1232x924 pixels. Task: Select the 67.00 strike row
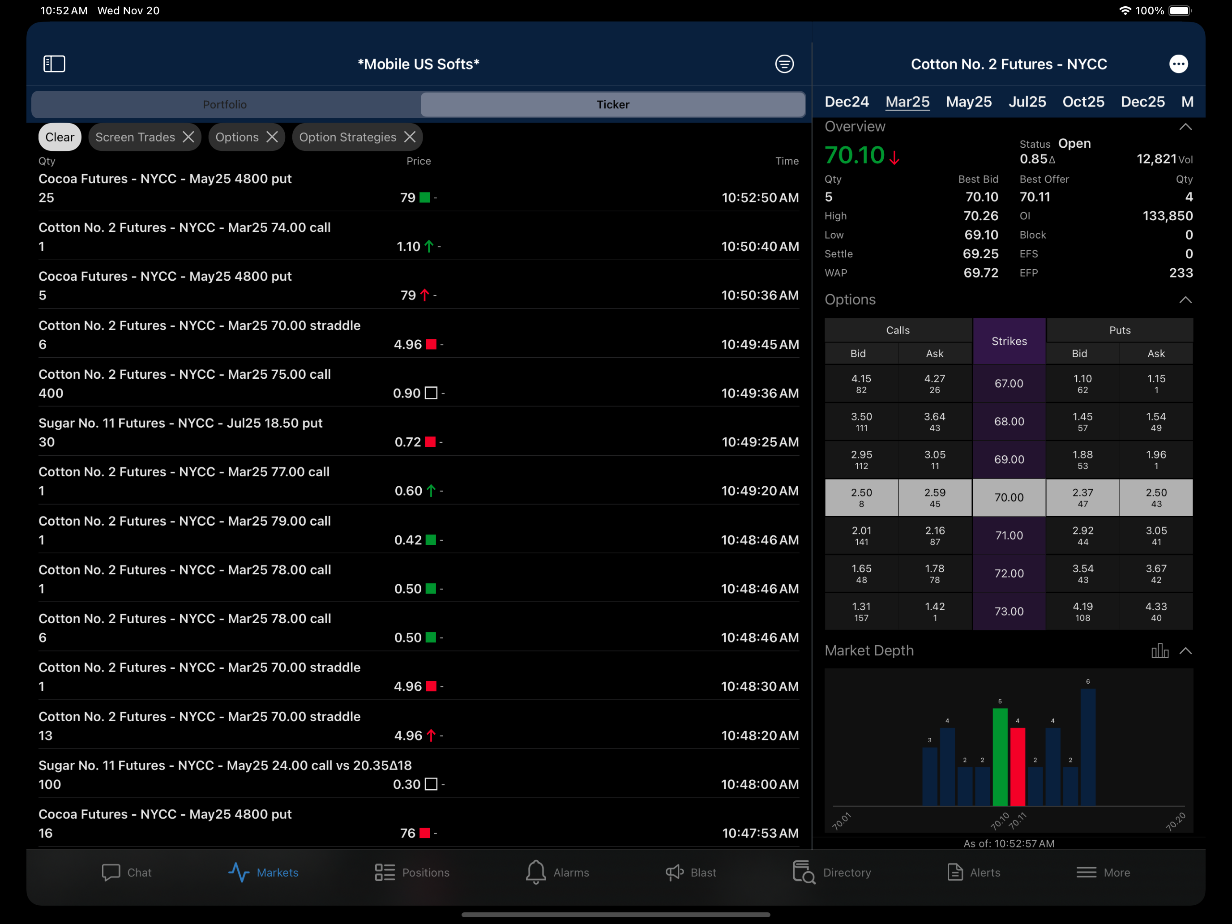coord(1009,383)
